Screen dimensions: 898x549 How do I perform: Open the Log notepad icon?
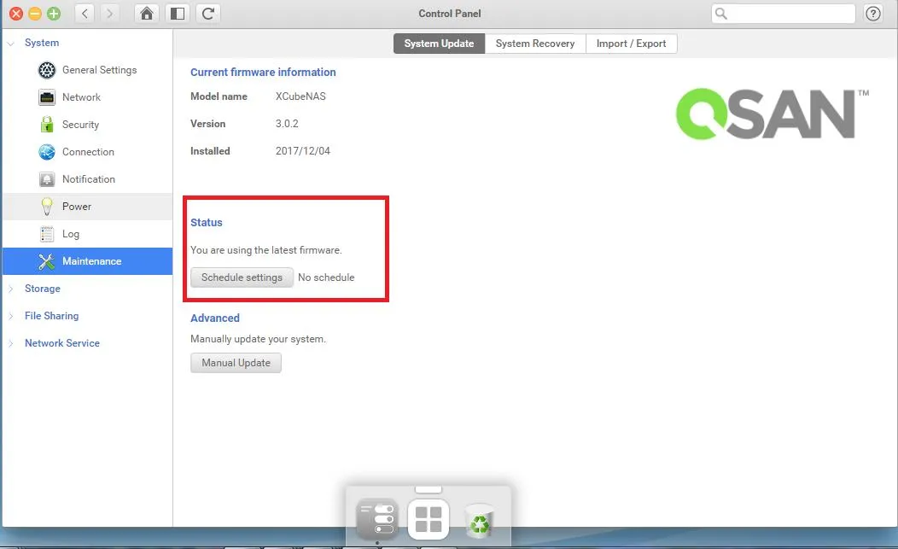[x=47, y=234]
